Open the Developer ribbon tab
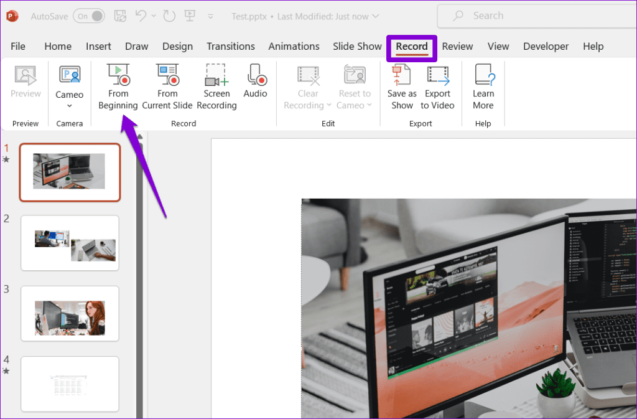 [x=546, y=46]
